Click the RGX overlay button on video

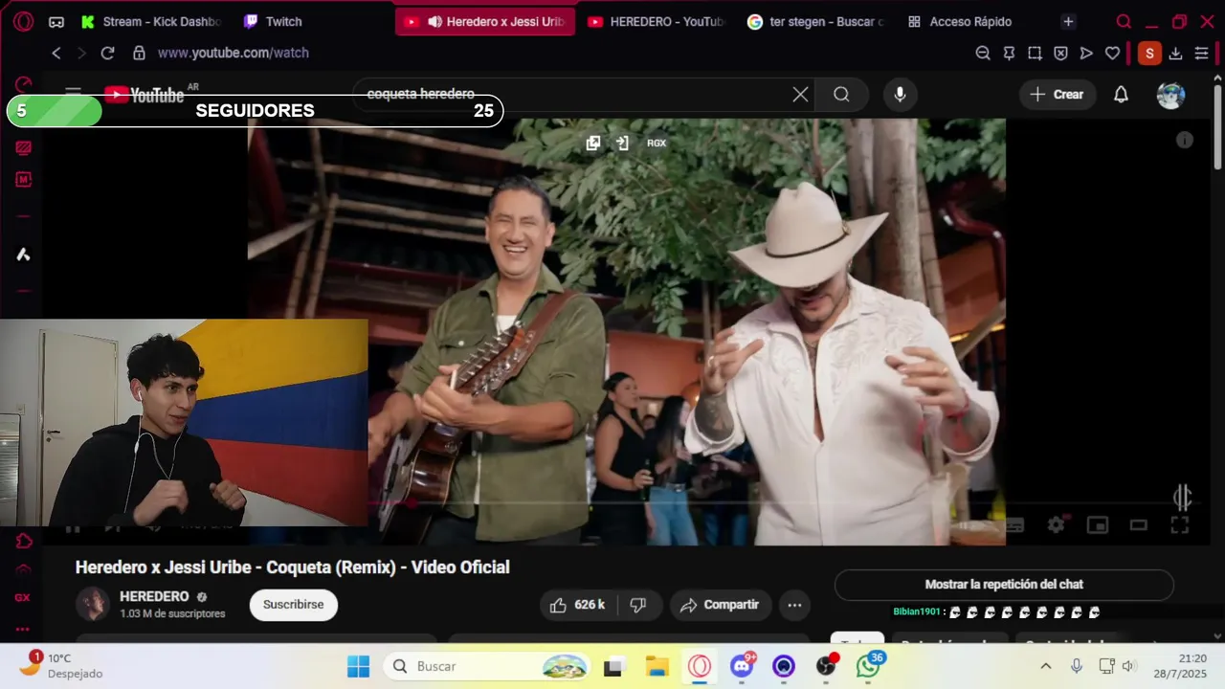click(657, 143)
